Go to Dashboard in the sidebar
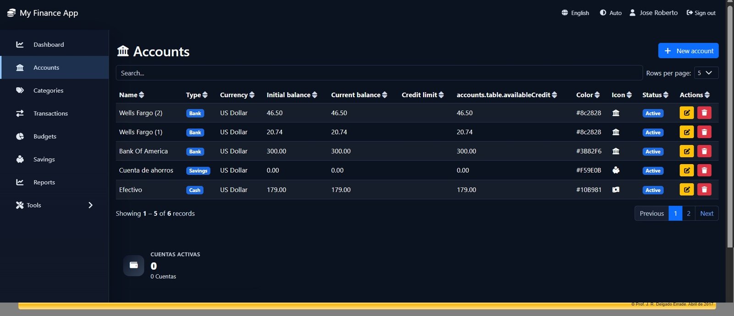Viewport: 734px width, 316px height. tap(55, 44)
